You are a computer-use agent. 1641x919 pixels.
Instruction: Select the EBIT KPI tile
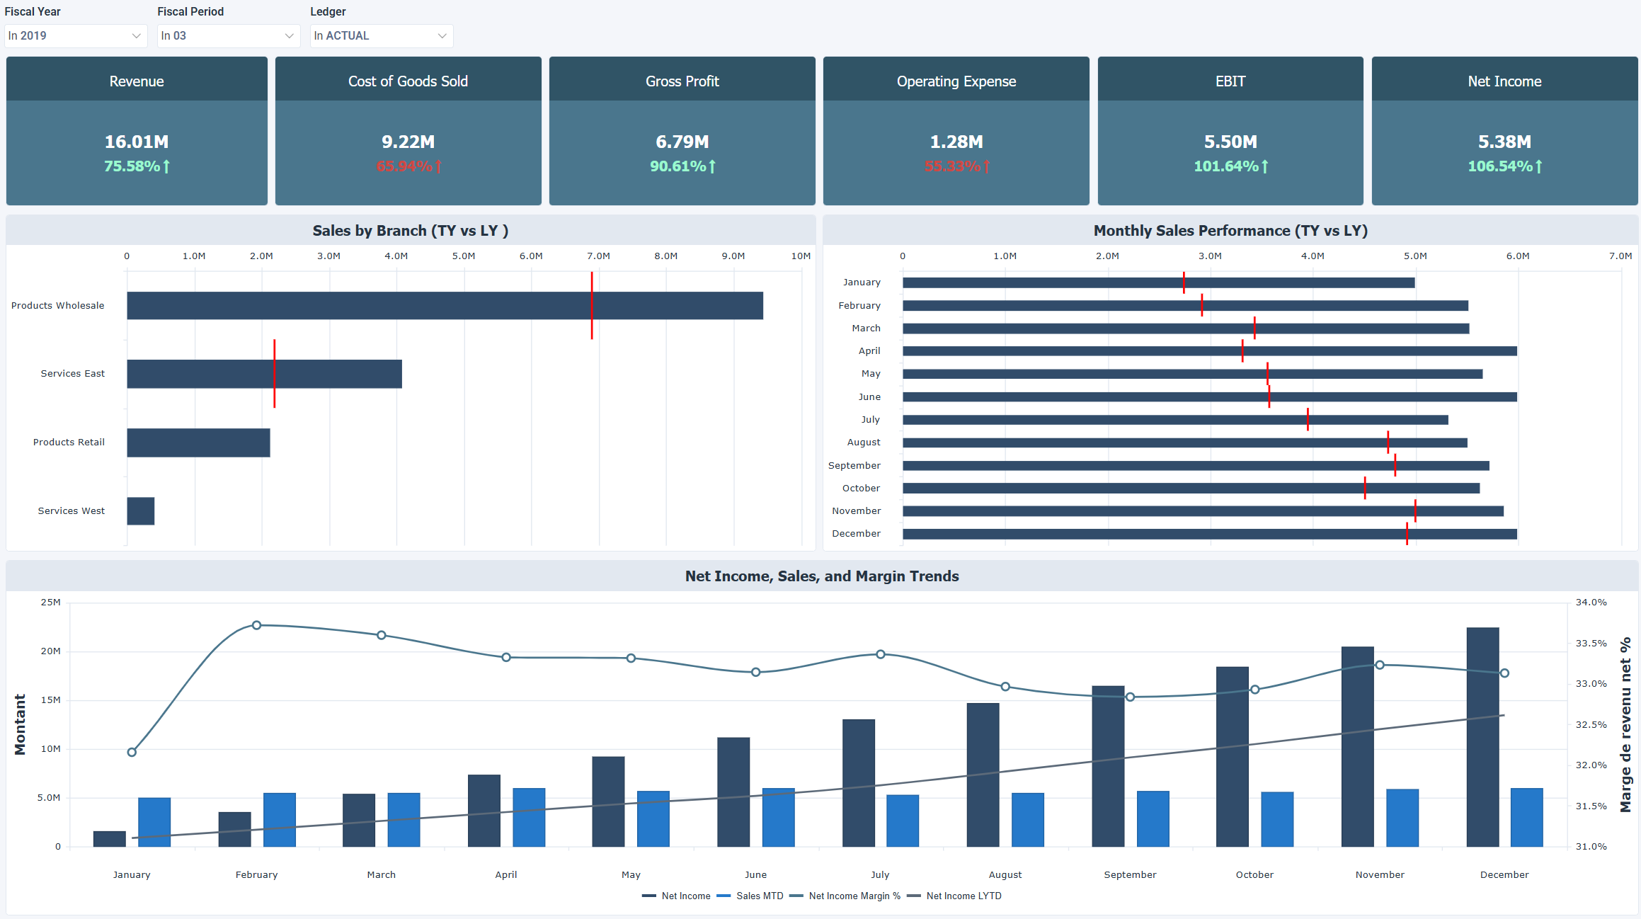tap(1230, 130)
